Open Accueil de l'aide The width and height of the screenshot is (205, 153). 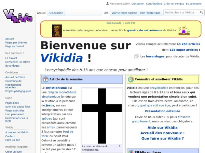tap(15, 77)
